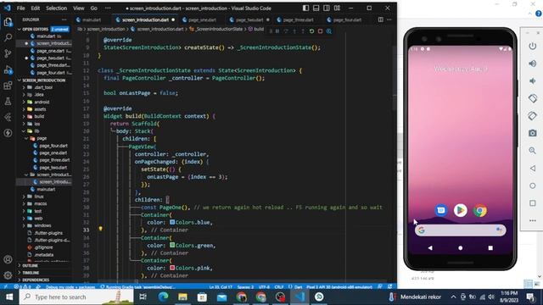Open the Manage gear in activity bar
The image size is (543, 305).
click(8, 275)
